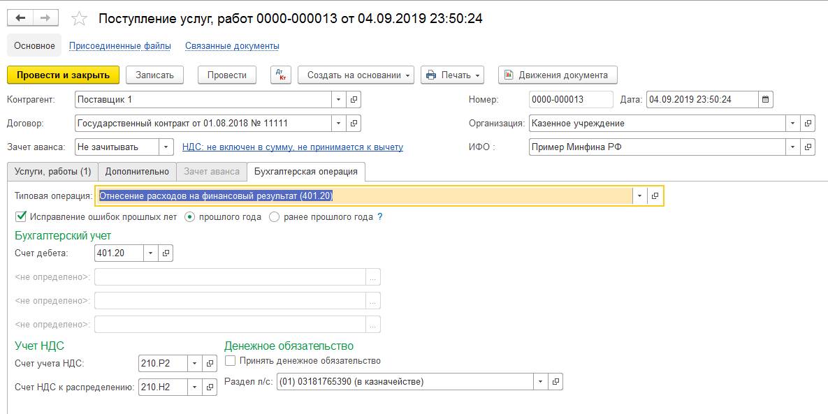Click into Дата field
Viewport: 828px width, 414px height.
[x=702, y=99]
